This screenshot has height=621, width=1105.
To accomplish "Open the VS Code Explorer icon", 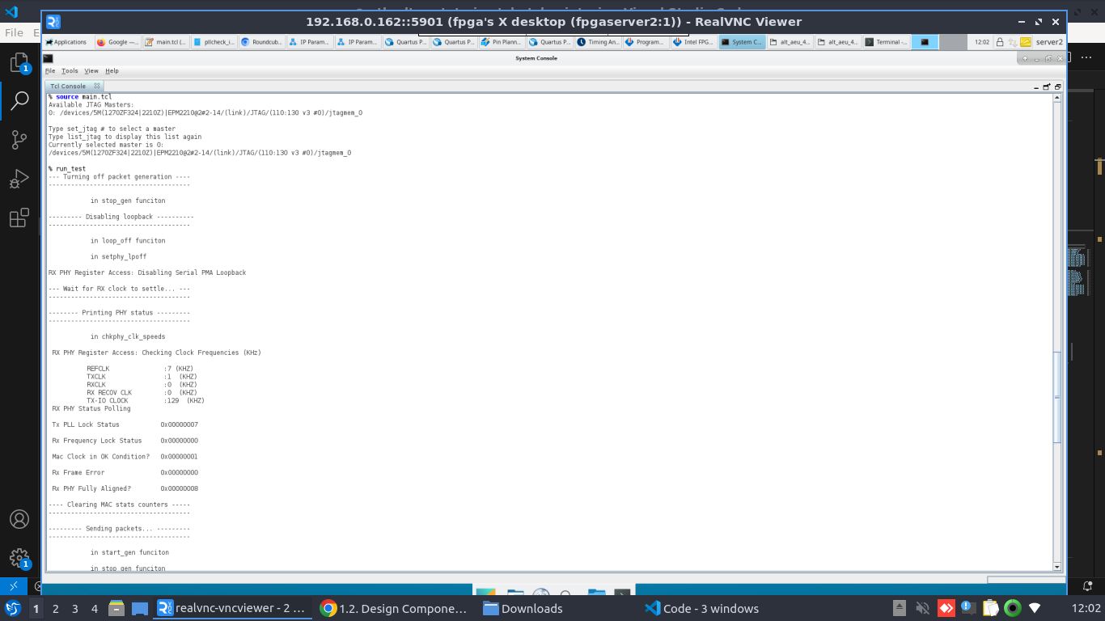I will pyautogui.click(x=19, y=63).
